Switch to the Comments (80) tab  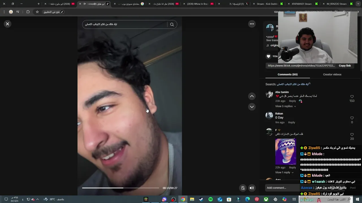pos(287,74)
